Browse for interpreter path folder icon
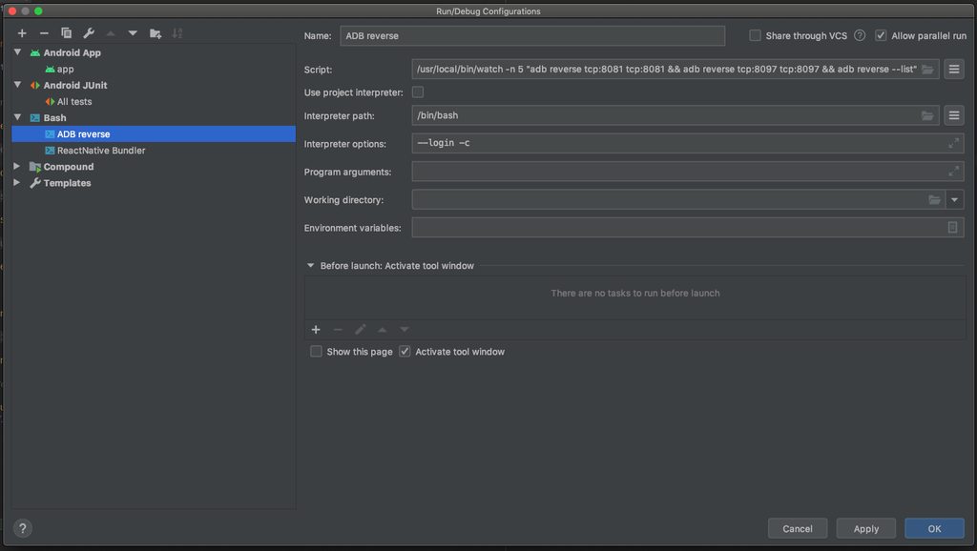Viewport: 977px width, 551px height. [927, 115]
